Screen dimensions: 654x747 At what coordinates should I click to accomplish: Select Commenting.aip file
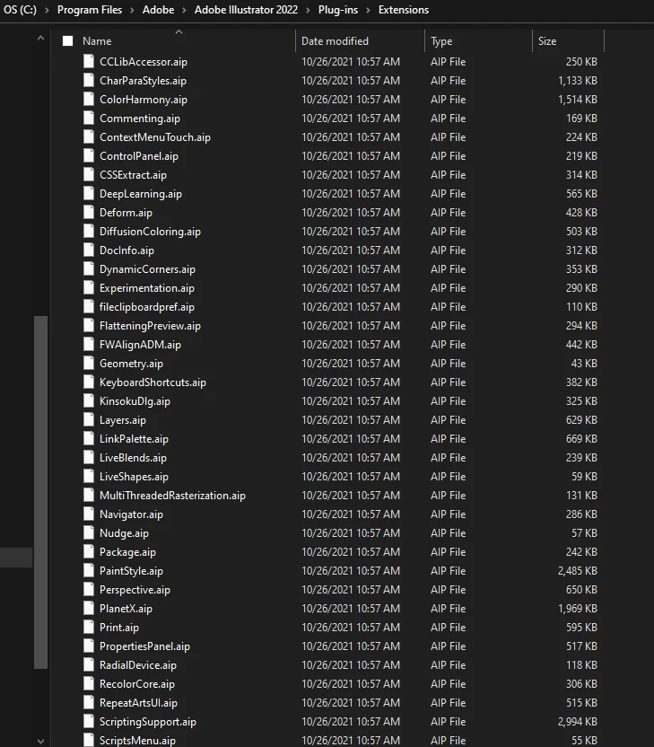pos(139,119)
